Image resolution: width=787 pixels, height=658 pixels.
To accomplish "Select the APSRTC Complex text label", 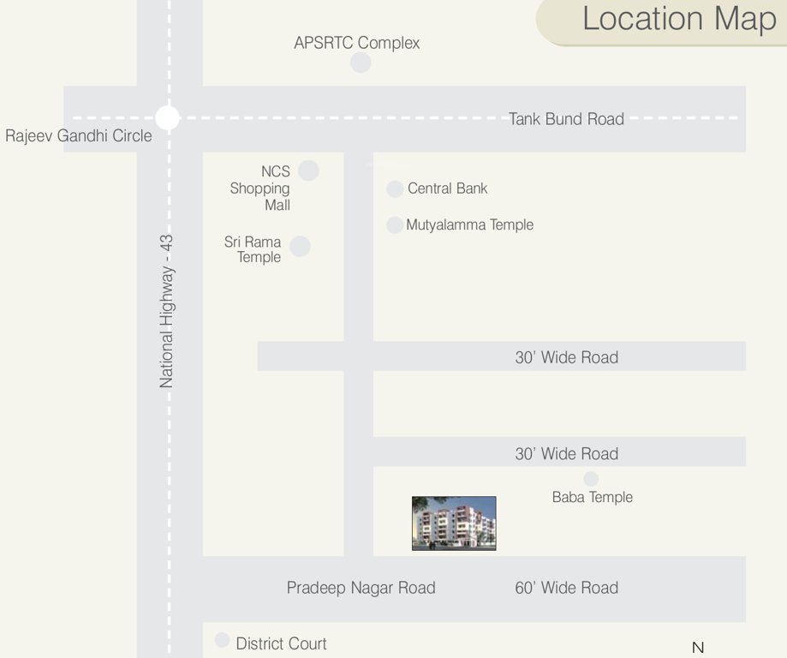I will (356, 43).
